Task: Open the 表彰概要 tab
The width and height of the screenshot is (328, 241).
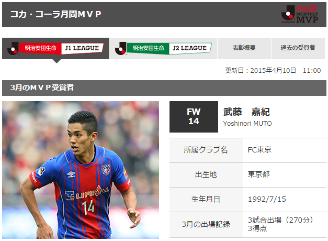Action: pyautogui.click(x=244, y=48)
